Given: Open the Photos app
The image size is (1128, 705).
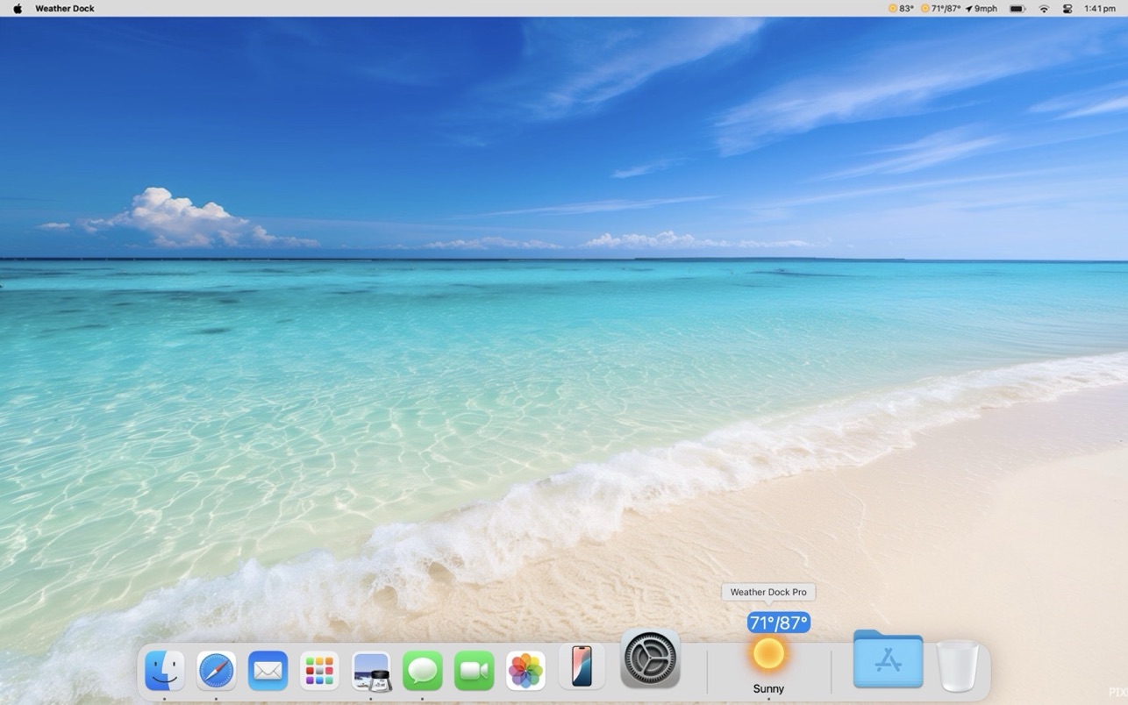Looking at the screenshot, I should 526,671.
